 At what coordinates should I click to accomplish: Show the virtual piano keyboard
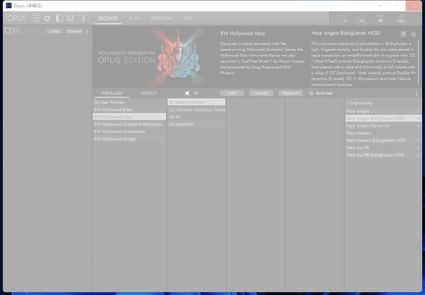(70, 18)
